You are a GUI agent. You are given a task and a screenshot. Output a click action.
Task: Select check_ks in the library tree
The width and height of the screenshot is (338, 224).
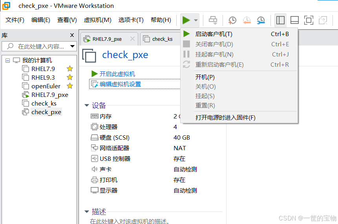44,104
